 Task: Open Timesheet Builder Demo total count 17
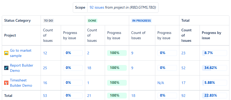point(183,83)
